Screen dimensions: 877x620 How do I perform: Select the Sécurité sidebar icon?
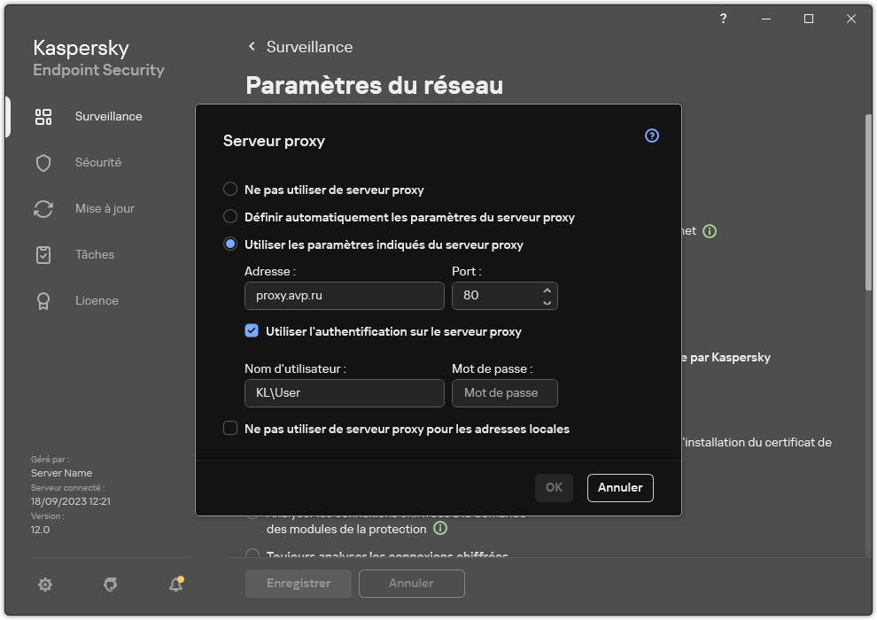tap(97, 162)
